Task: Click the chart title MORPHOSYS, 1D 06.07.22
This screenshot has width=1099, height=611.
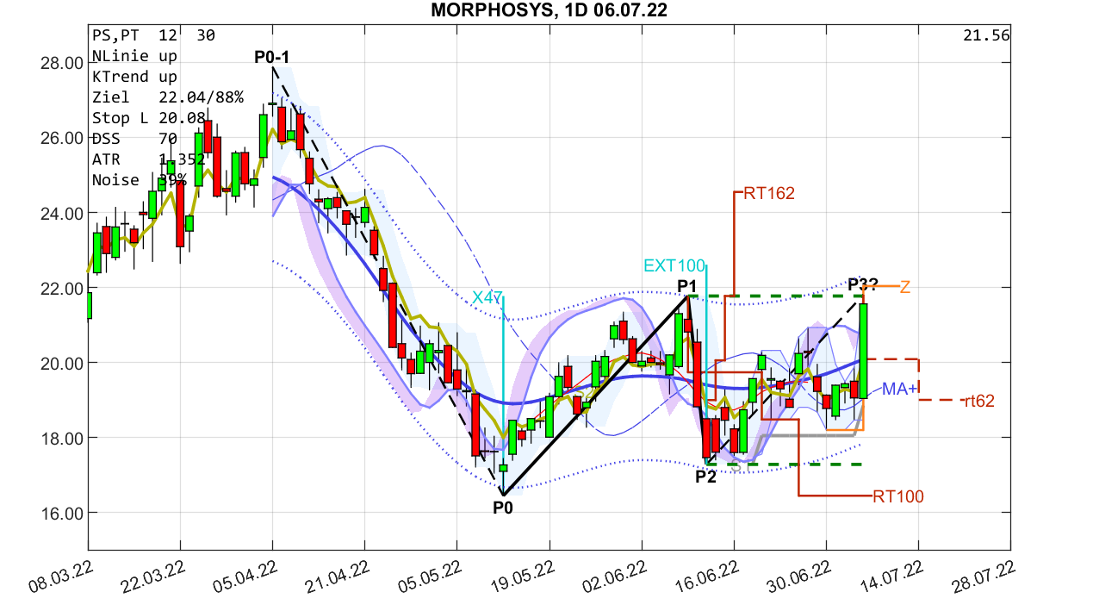Action: [549, 11]
